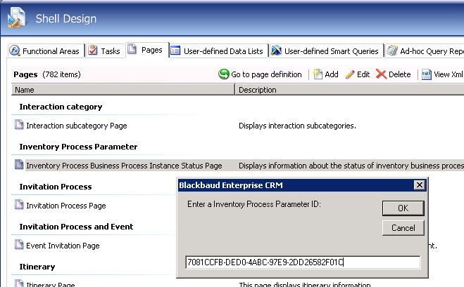464x287 pixels.
Task: Close the Blackbaud Enterprise CRM dialog
Action: point(420,185)
